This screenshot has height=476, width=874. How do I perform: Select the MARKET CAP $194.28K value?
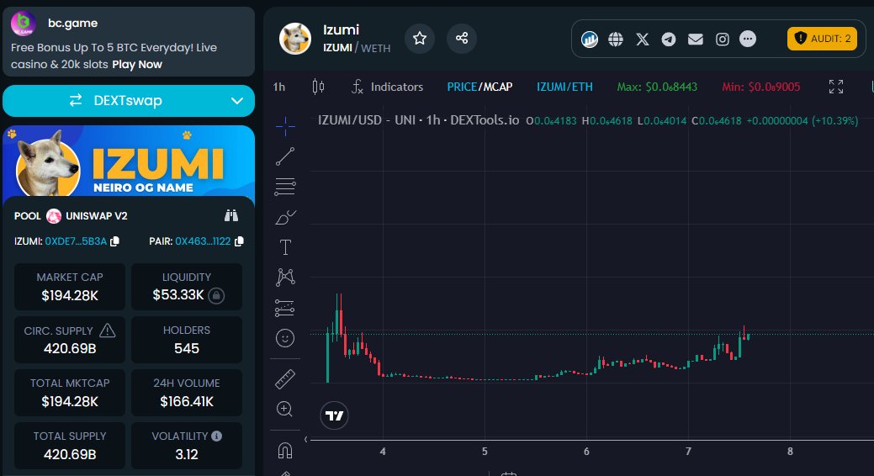pyautogui.click(x=70, y=295)
